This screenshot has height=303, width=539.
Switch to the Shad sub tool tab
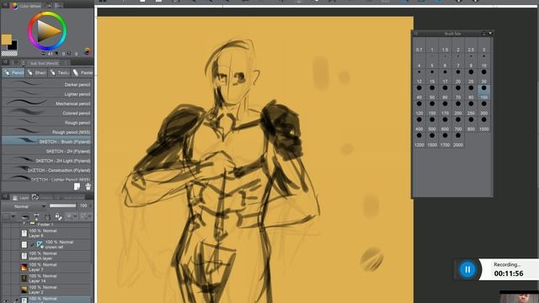point(36,72)
